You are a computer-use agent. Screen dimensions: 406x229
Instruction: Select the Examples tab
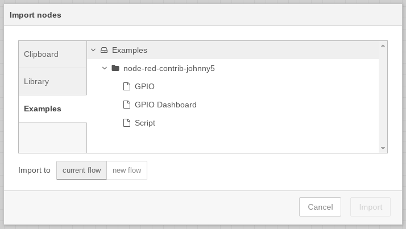point(52,109)
